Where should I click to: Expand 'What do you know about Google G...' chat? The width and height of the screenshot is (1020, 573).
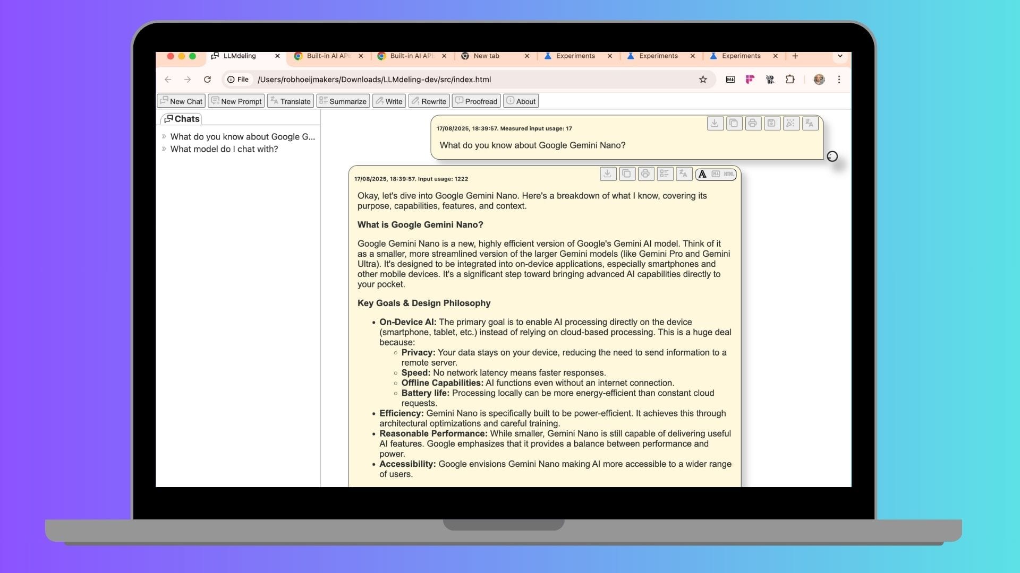coord(164,137)
